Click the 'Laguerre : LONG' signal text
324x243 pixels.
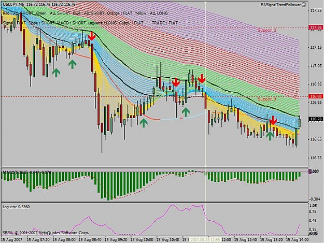tap(103, 23)
